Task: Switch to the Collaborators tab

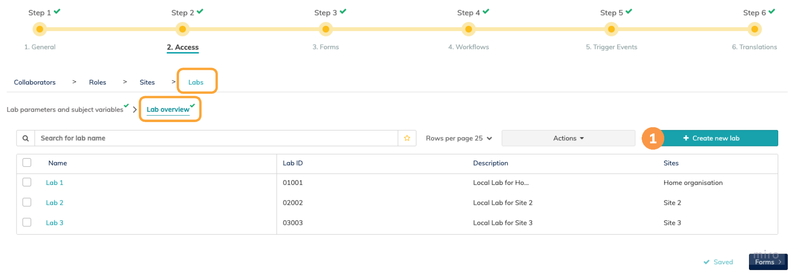Action: click(35, 82)
